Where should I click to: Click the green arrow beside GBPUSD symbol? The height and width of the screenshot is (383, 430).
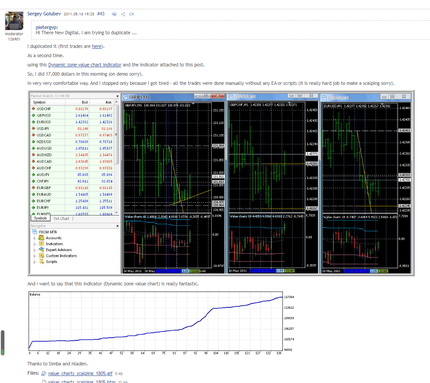(x=33, y=115)
